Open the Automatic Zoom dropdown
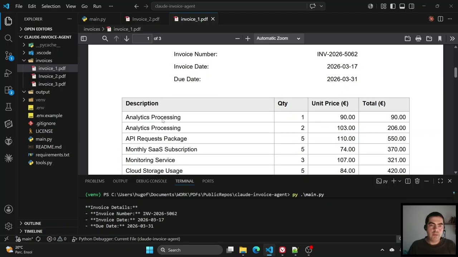This screenshot has height=257, width=458. click(x=278, y=39)
